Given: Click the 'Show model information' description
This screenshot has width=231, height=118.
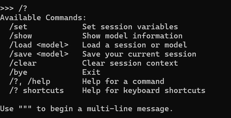Looking at the screenshot, I should [132, 36].
